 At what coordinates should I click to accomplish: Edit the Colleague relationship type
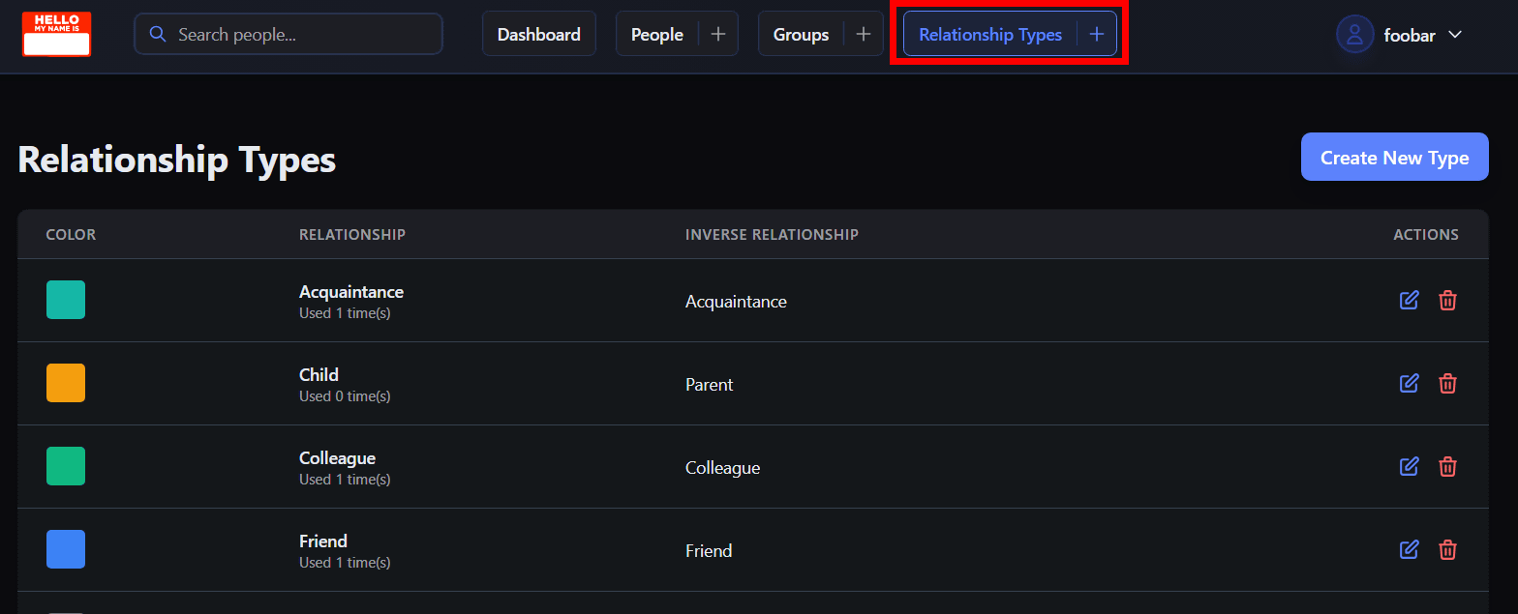click(1409, 467)
